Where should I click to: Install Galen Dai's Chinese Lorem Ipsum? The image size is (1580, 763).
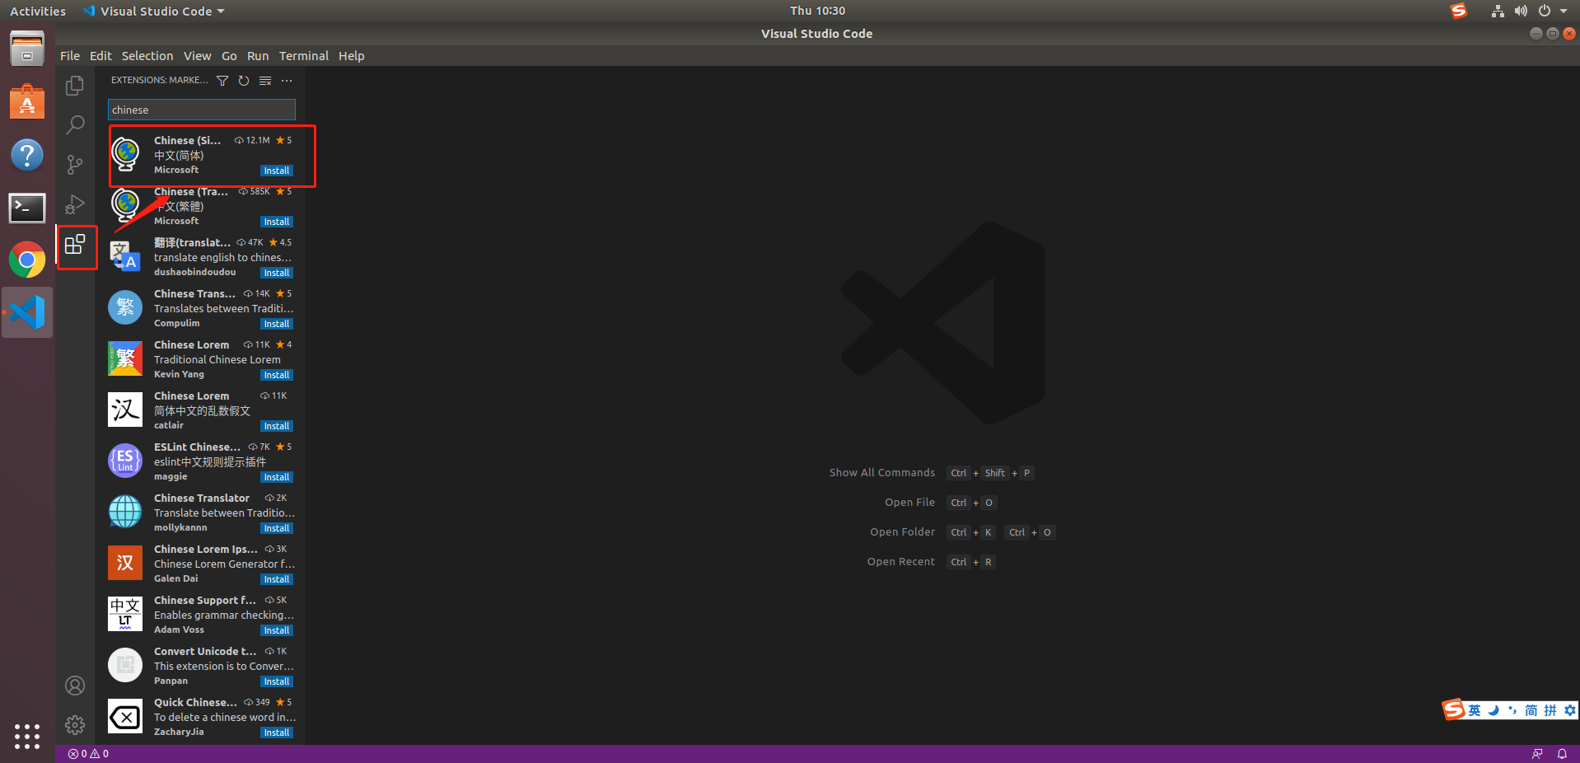pyautogui.click(x=277, y=579)
